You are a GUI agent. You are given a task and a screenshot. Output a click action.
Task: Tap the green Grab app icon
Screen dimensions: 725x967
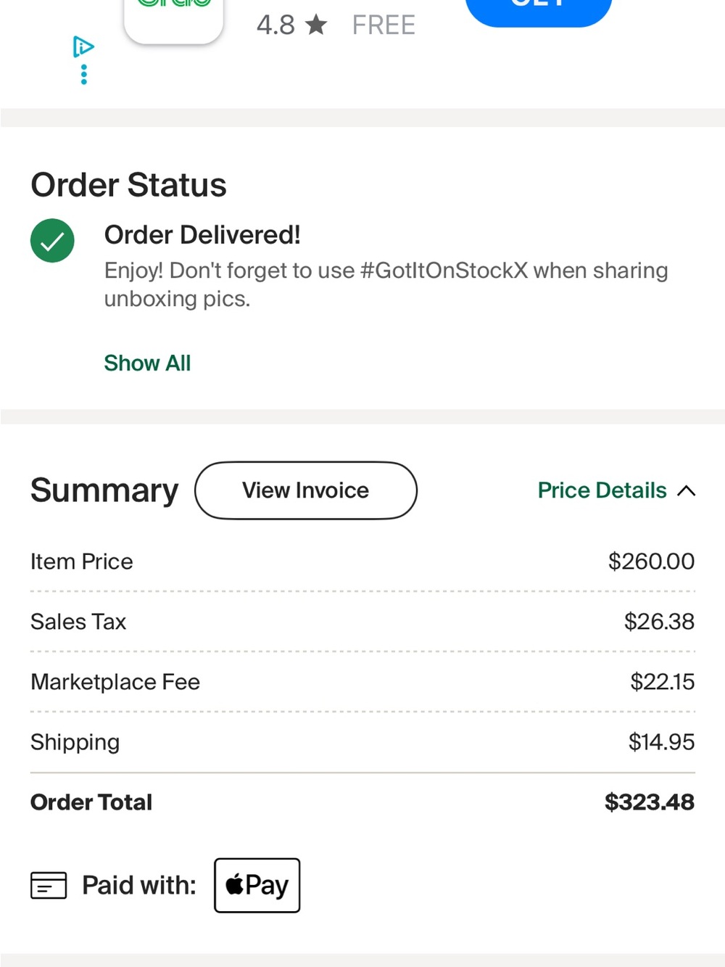click(173, 20)
